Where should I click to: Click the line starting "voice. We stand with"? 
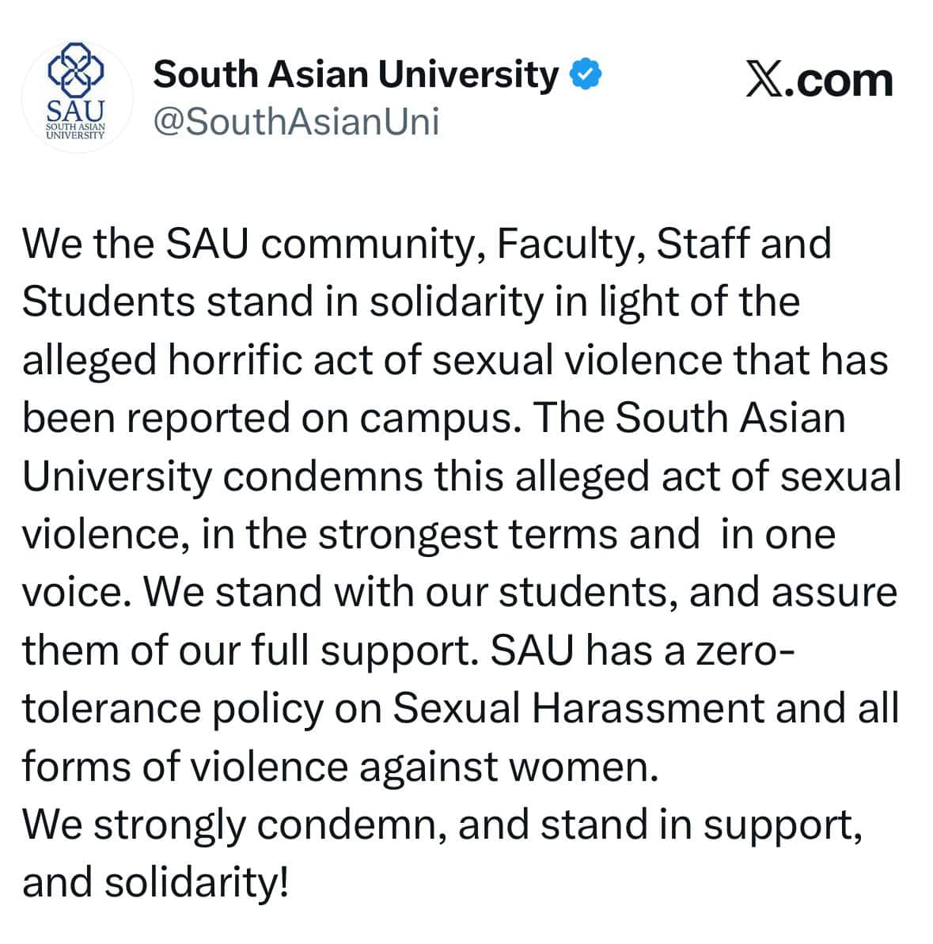pos(460,592)
